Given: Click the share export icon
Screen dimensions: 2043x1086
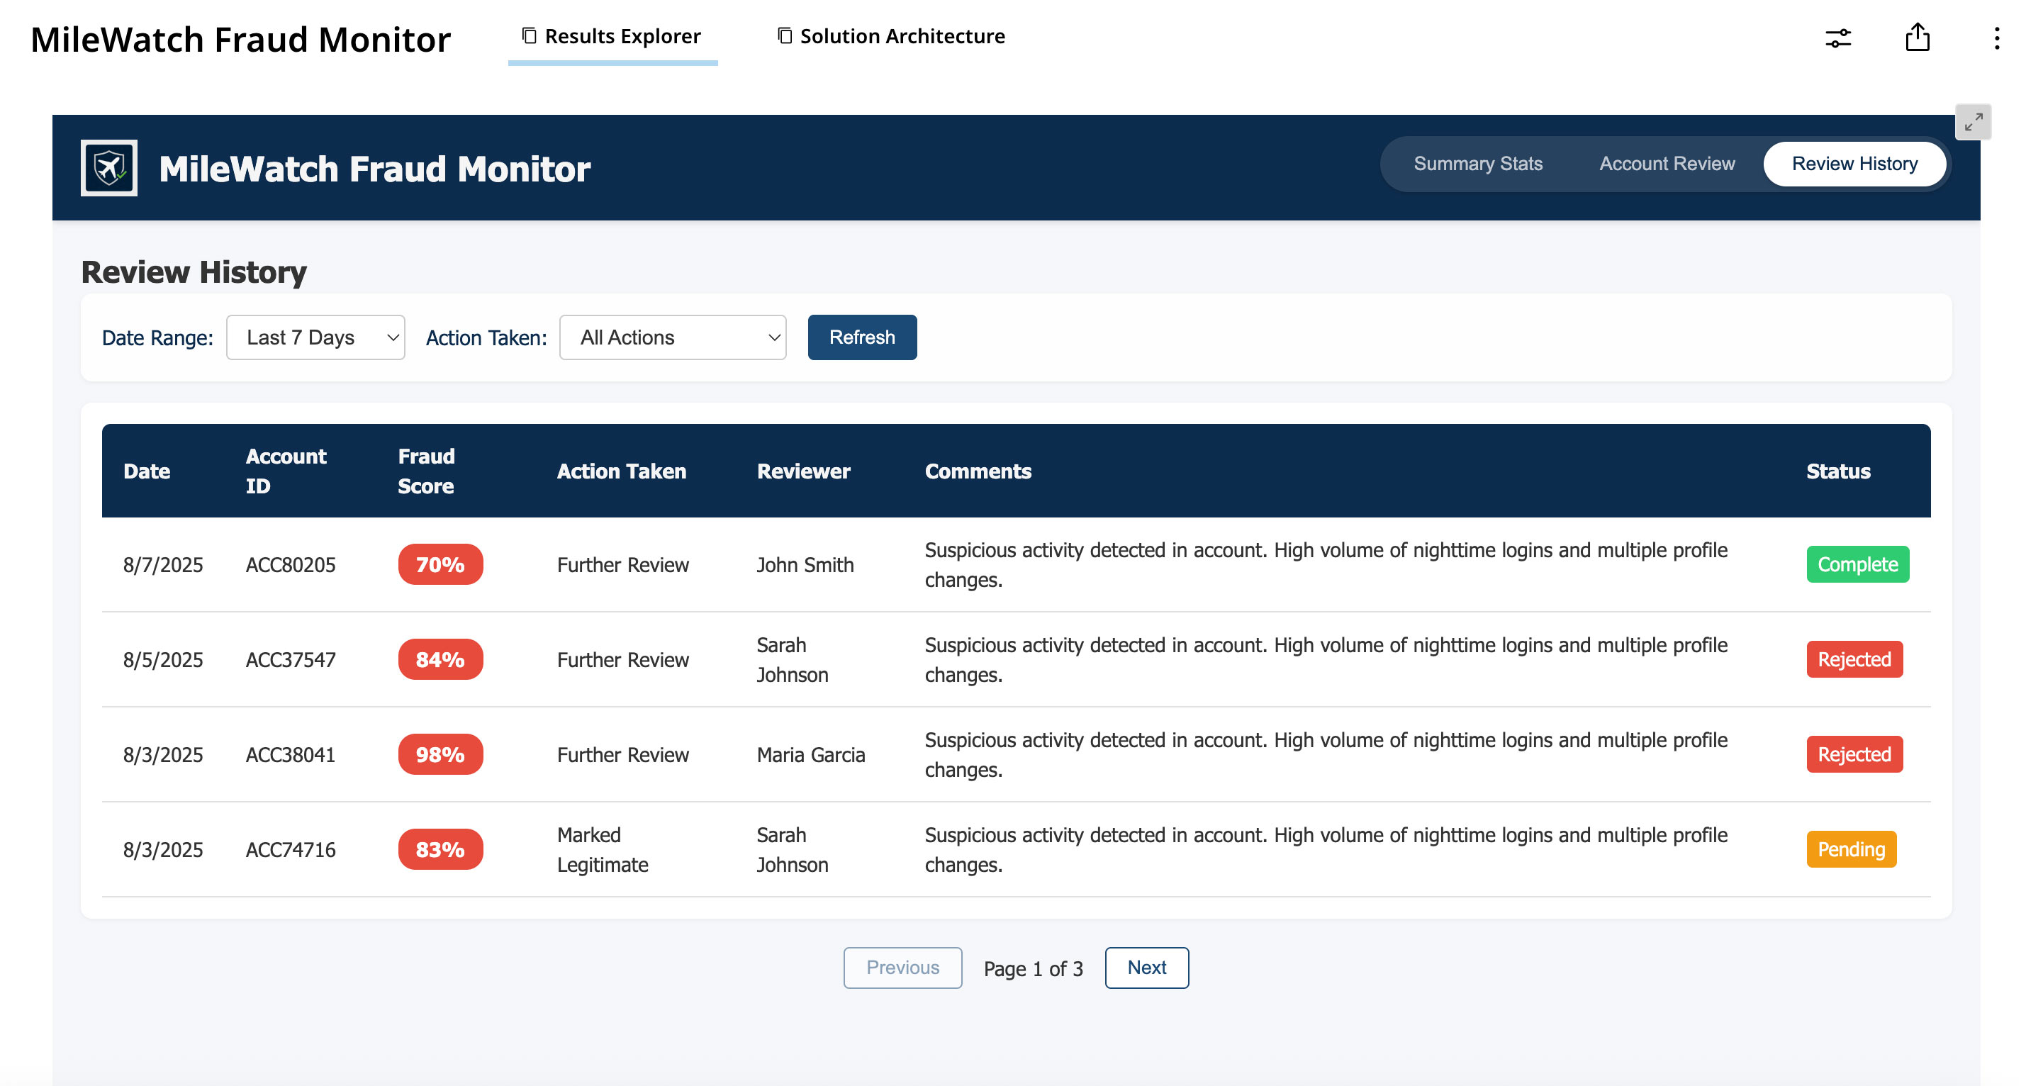Looking at the screenshot, I should 1917,38.
